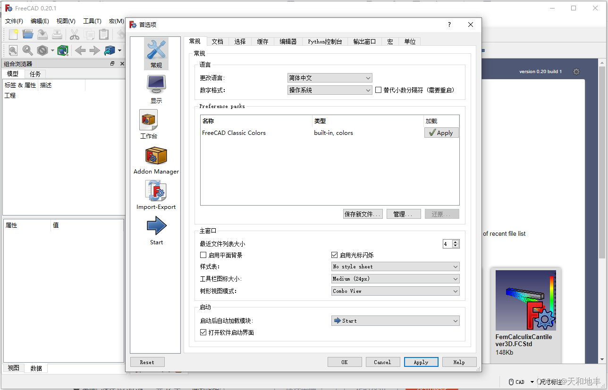Click Apply for FreeCAD Classic Colors pack
The height and width of the screenshot is (390, 608).
441,133
